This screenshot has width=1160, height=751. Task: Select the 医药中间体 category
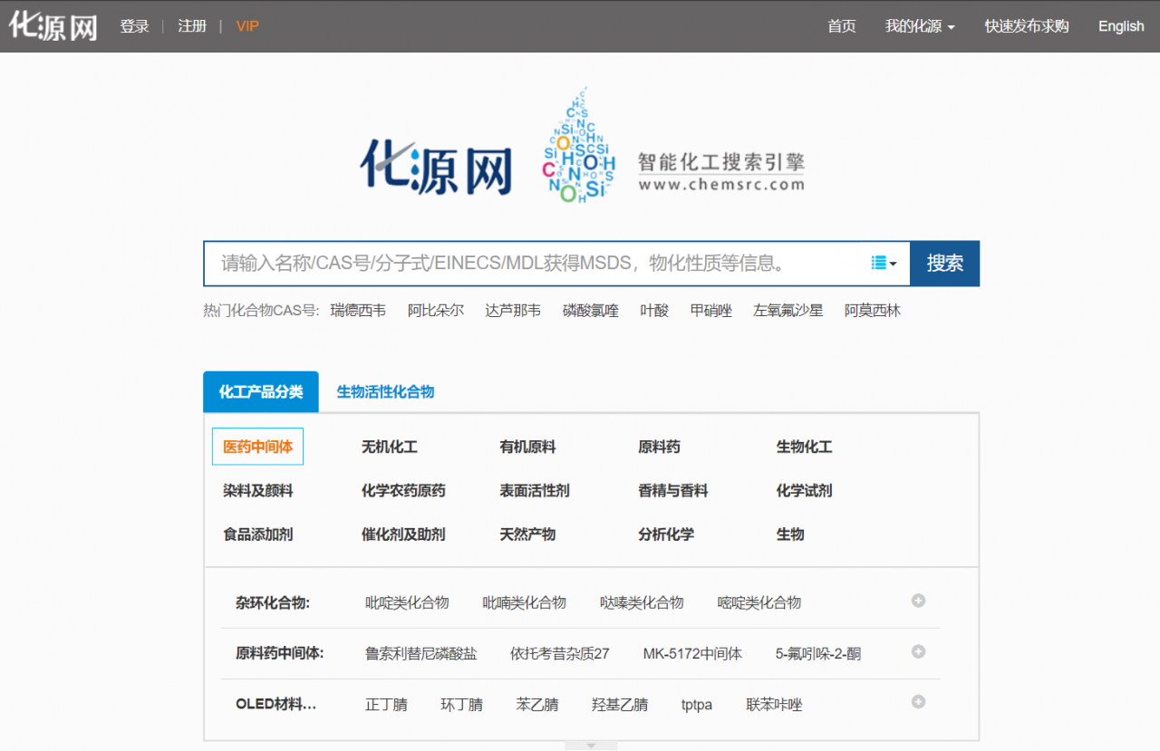pos(257,447)
